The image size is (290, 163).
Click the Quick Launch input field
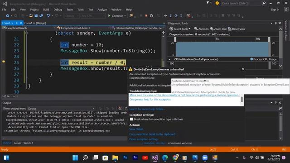coord(241,3)
